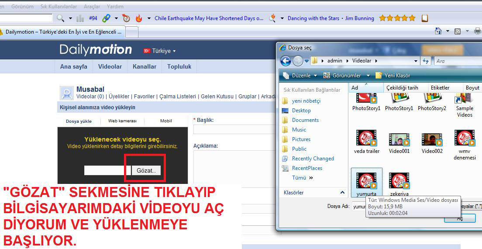
Task: Click the Yeni Klasör button
Action: point(393,76)
